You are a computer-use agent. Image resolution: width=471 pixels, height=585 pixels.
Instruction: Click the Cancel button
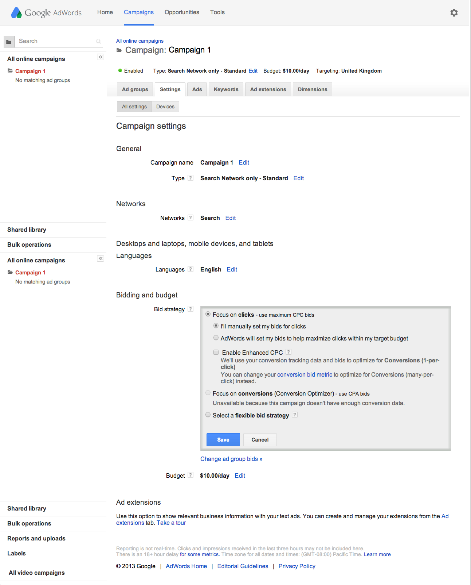(260, 440)
